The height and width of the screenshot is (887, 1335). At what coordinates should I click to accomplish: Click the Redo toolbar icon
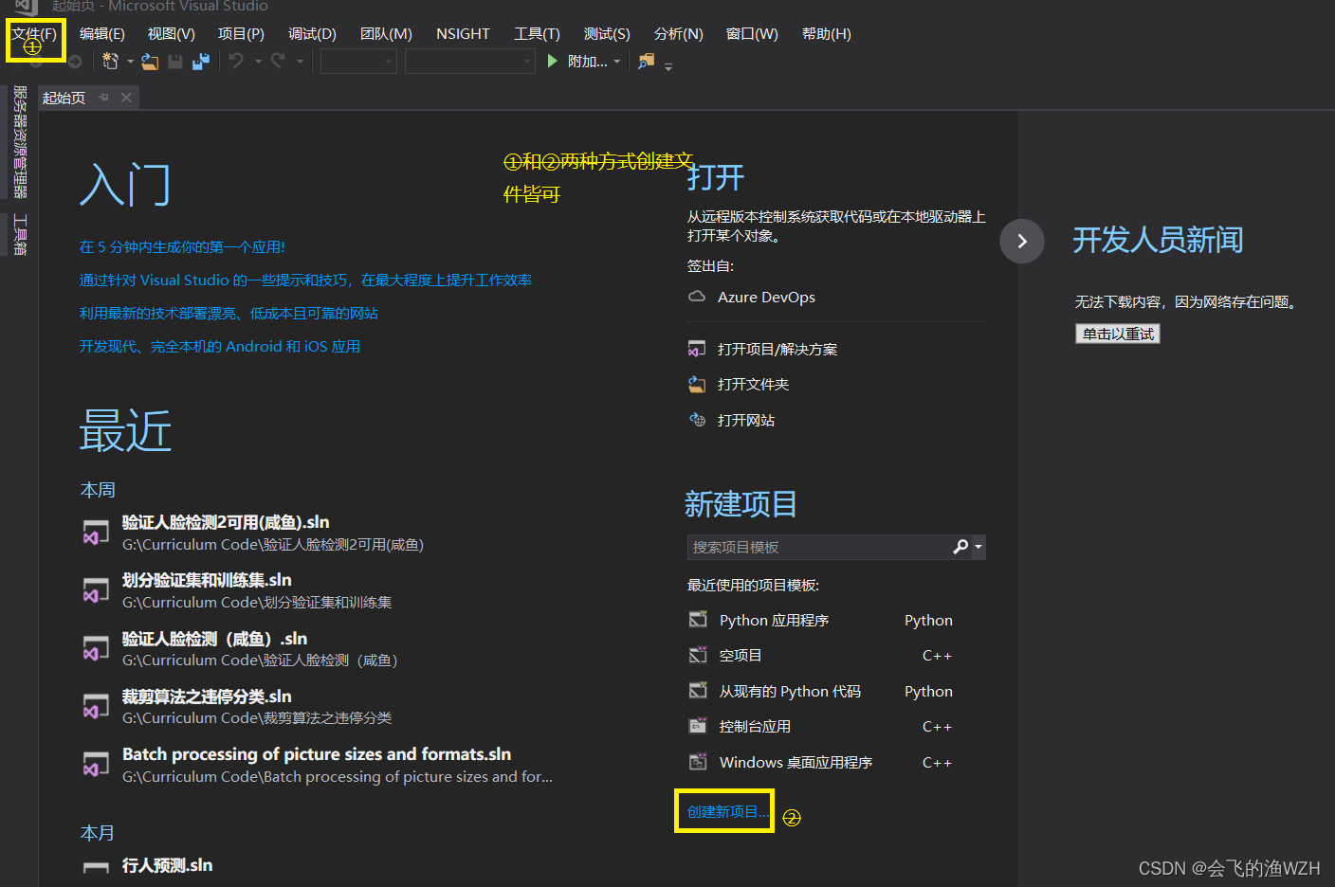tap(278, 62)
